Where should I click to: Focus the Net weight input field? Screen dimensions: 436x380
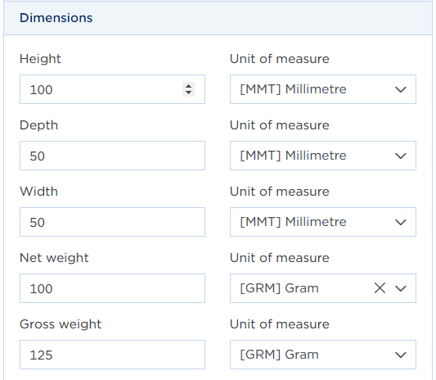112,288
